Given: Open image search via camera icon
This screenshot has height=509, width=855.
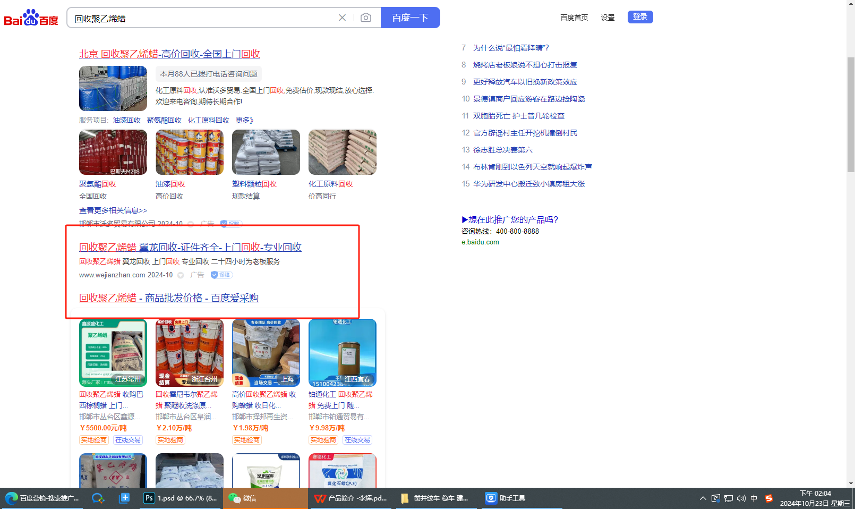Looking at the screenshot, I should click(366, 18).
